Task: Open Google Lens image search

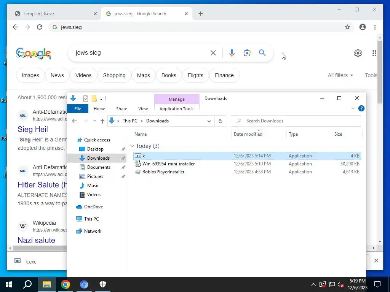Action: 247,52
